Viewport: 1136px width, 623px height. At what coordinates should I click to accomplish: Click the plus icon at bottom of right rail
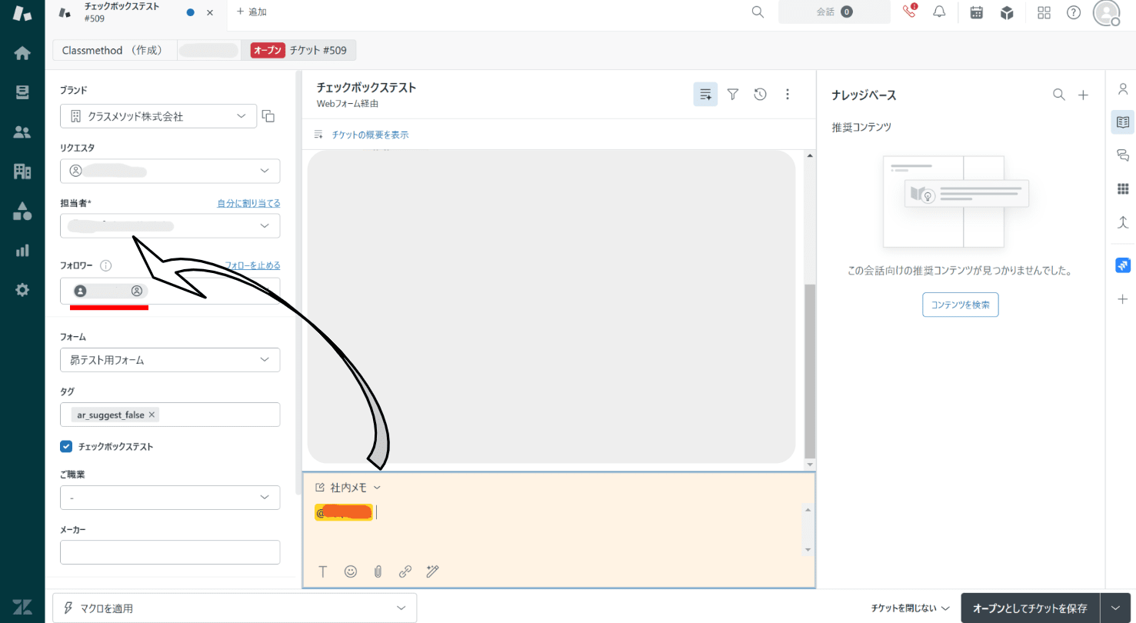tap(1122, 299)
